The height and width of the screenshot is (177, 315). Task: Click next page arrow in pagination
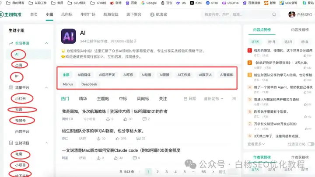pos(213,172)
